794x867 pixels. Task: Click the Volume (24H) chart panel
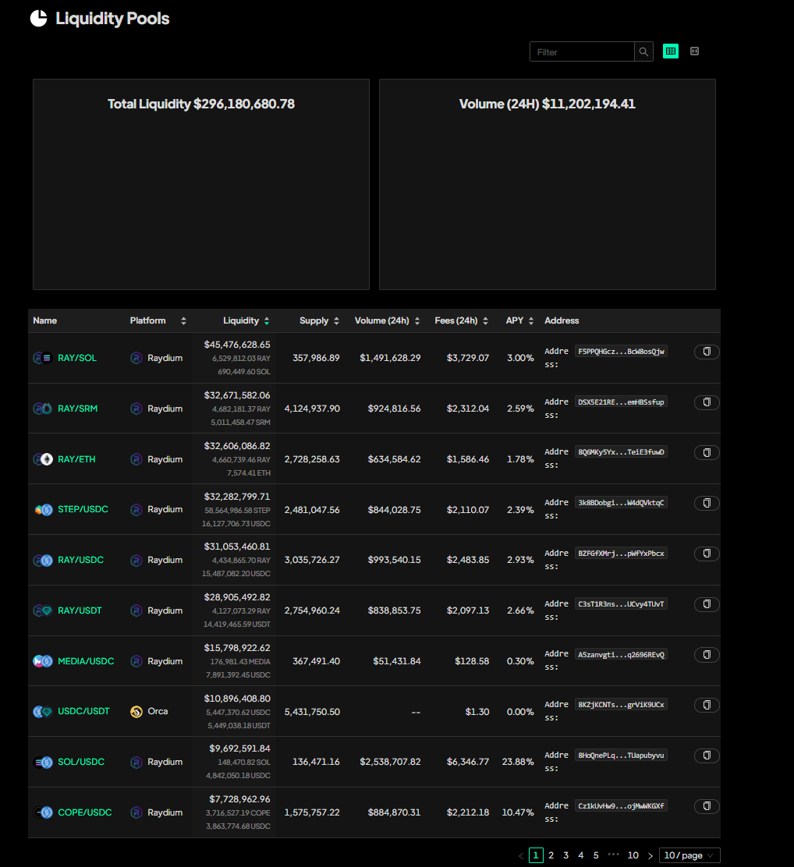[x=548, y=184]
